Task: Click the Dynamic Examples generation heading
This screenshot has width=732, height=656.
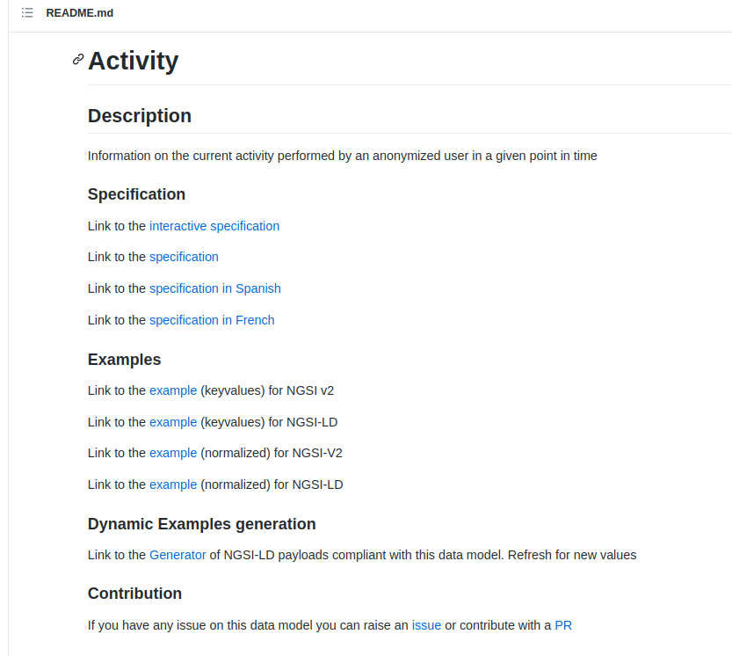Action: (201, 524)
